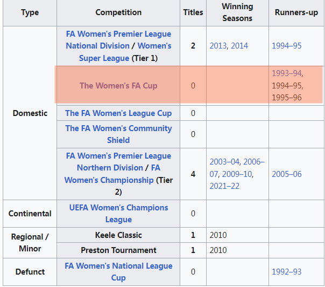Click the Competition column header
Viewport: 325px width, 287px height.
coord(118,12)
